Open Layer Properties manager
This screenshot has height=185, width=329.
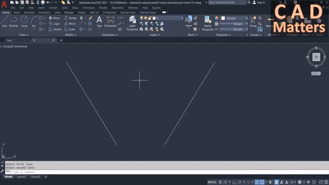pos(132,23)
